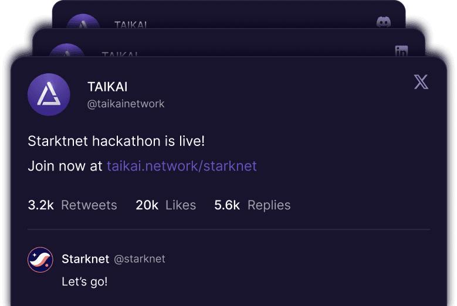View the 3.2k Retweets count
The height and width of the screenshot is (306, 457).
coord(72,205)
